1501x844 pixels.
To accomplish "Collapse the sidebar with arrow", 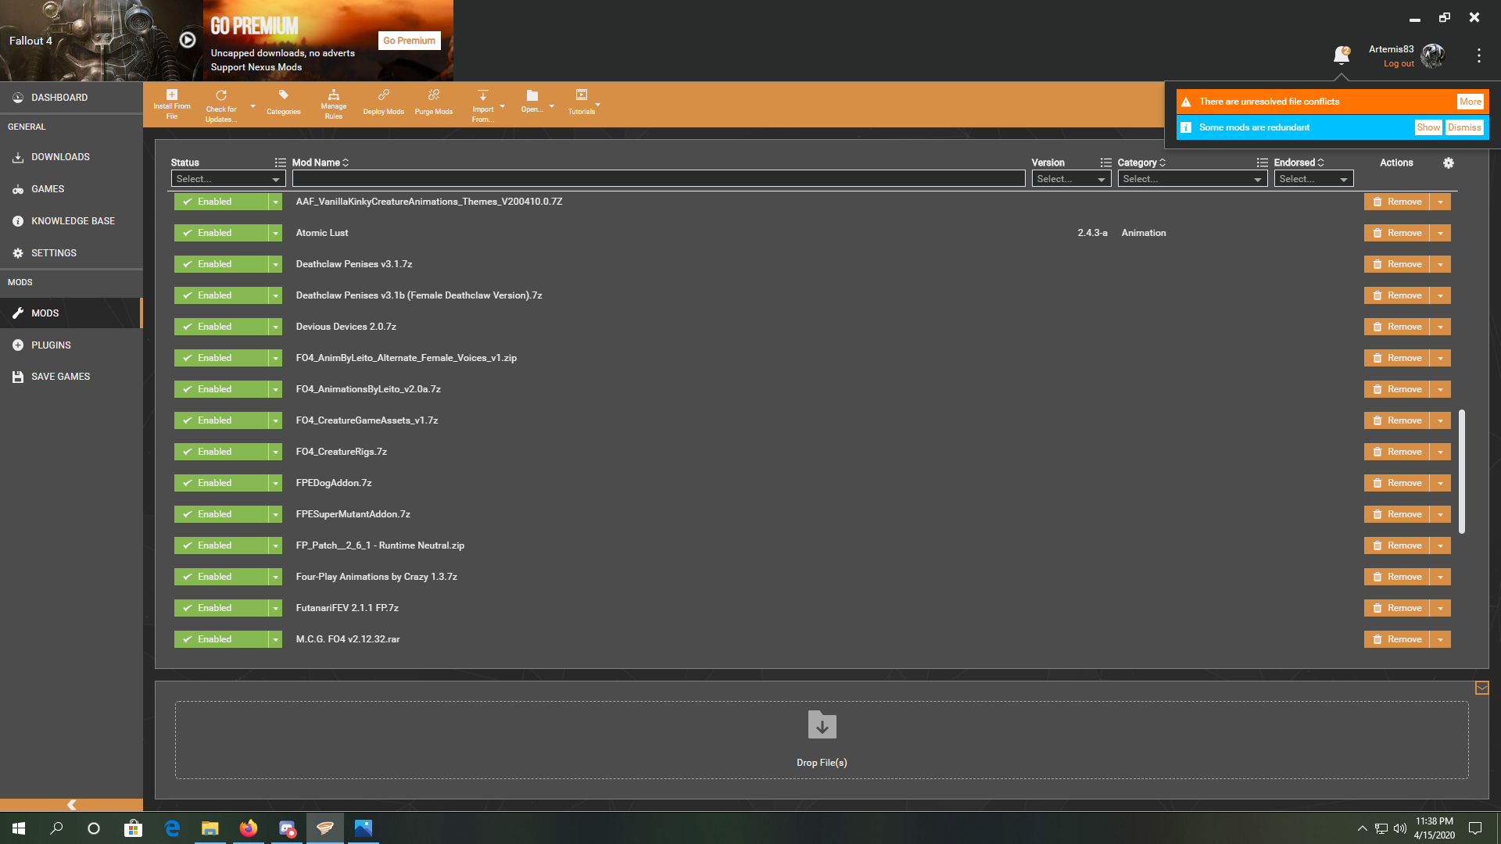I will (x=71, y=805).
